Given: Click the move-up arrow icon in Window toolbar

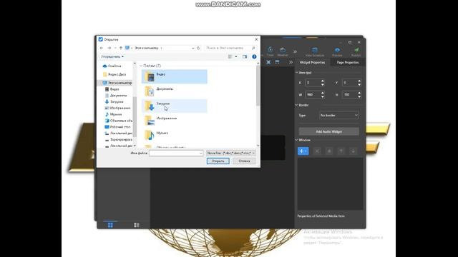Looking at the screenshot, I should [x=341, y=151].
